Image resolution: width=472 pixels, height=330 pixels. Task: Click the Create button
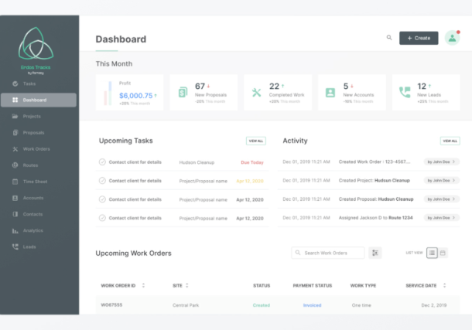[x=419, y=38]
